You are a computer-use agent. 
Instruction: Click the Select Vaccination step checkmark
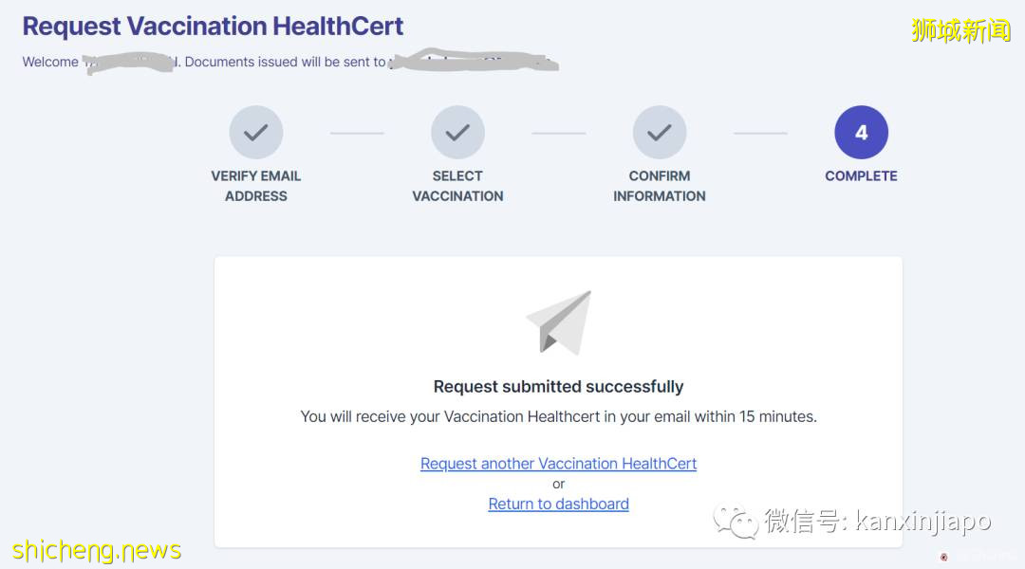point(457,133)
